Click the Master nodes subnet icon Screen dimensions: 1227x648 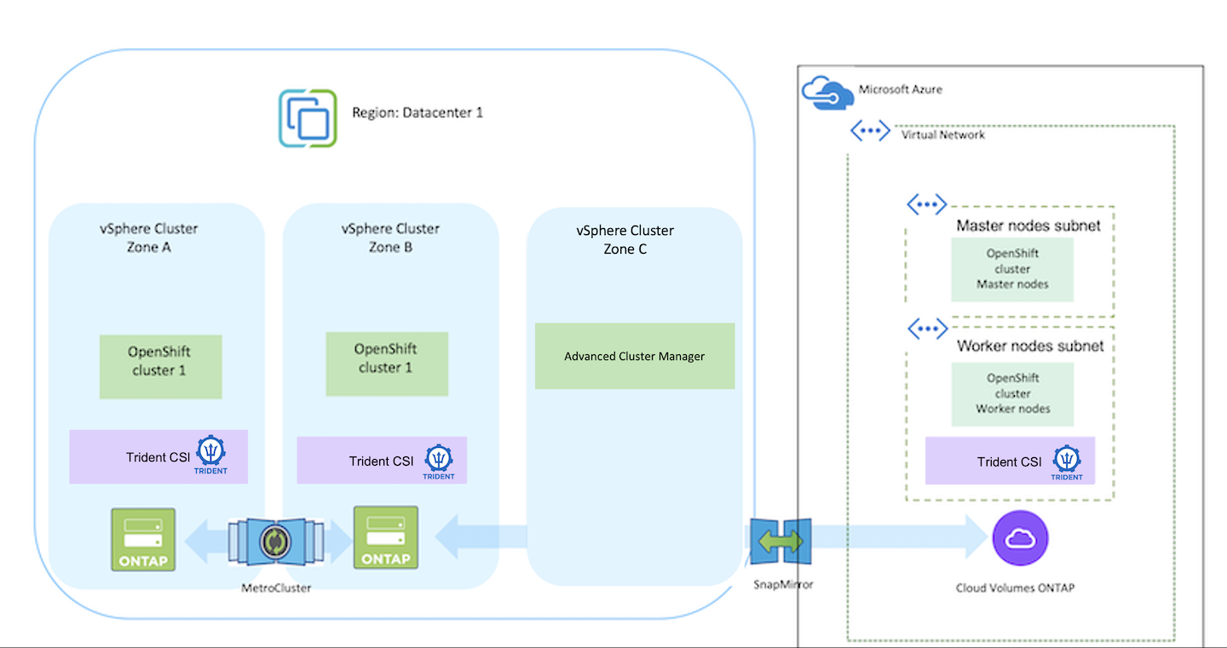[926, 204]
